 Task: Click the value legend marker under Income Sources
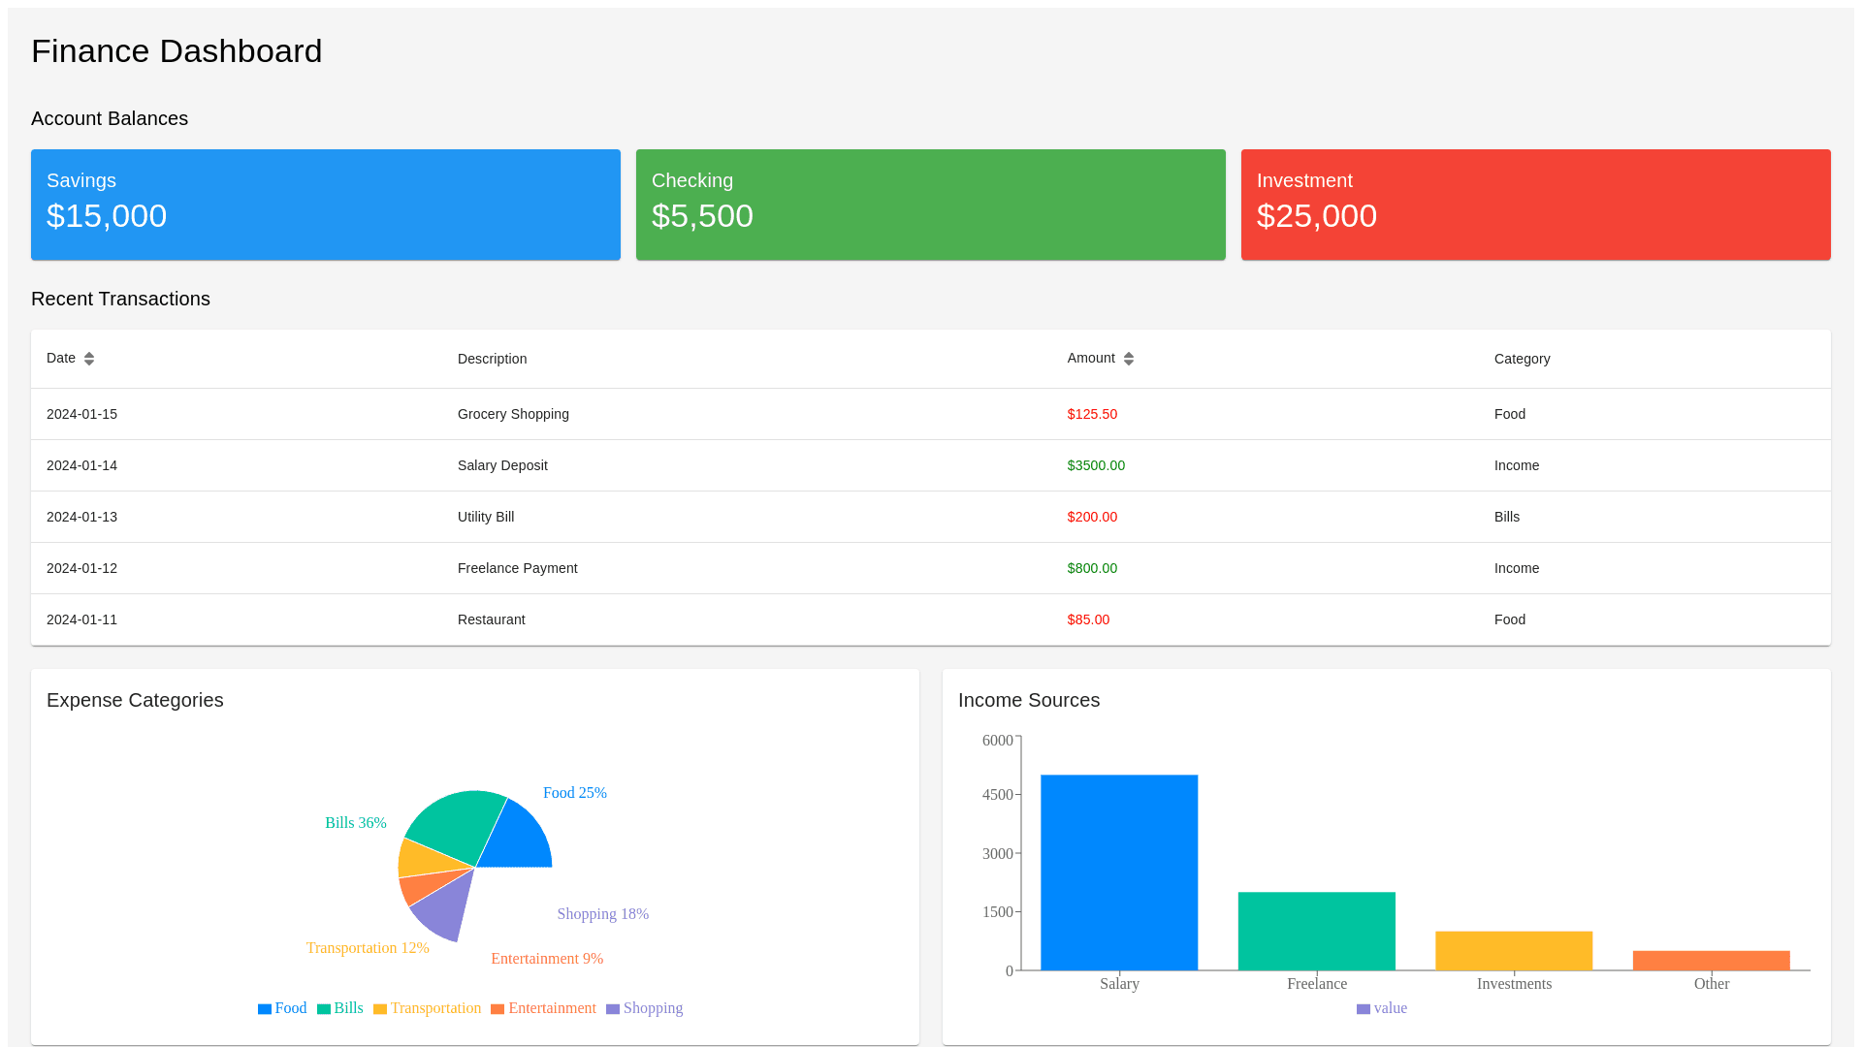(x=1364, y=1008)
